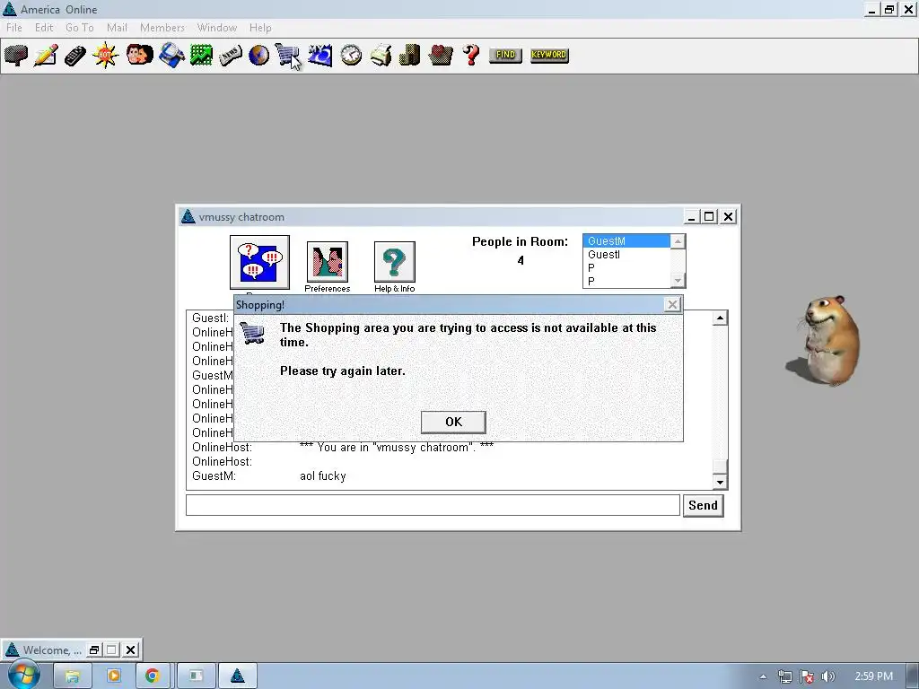Minimize the vmussy chatroom window
919x689 pixels.
coord(692,217)
